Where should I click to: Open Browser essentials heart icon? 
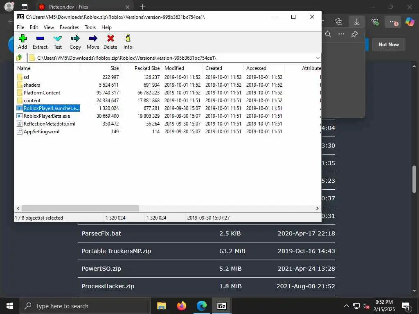coord(375,22)
